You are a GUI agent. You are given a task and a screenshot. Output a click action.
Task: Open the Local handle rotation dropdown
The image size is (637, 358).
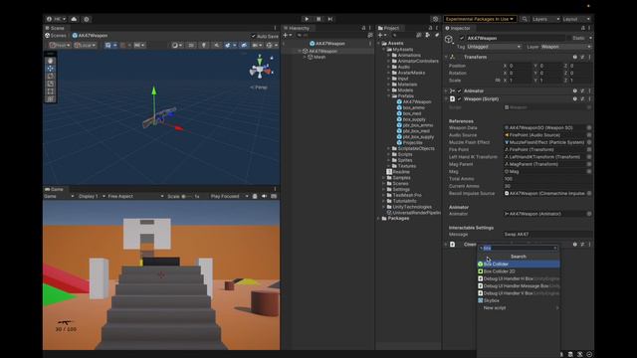tap(85, 45)
